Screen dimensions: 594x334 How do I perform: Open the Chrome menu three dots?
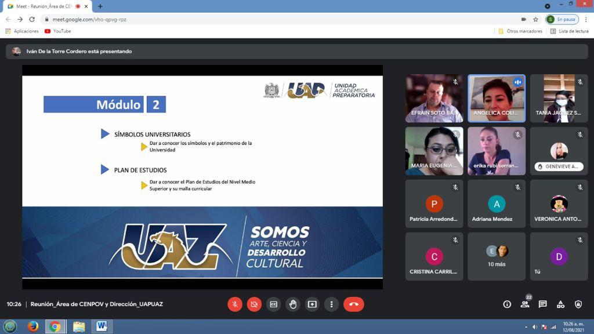tap(586, 19)
